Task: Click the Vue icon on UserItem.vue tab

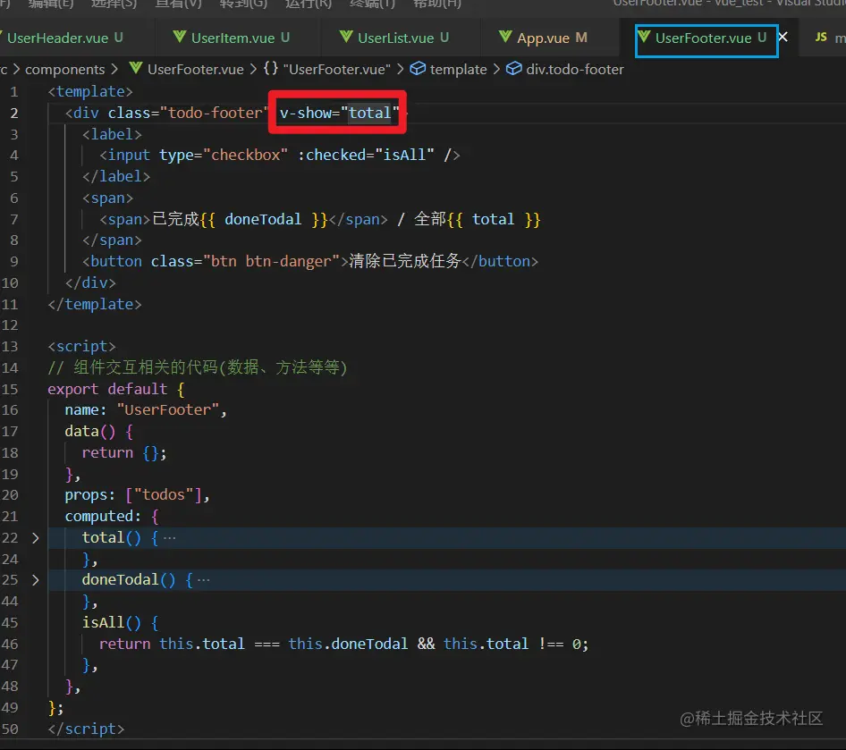Action: [x=180, y=37]
